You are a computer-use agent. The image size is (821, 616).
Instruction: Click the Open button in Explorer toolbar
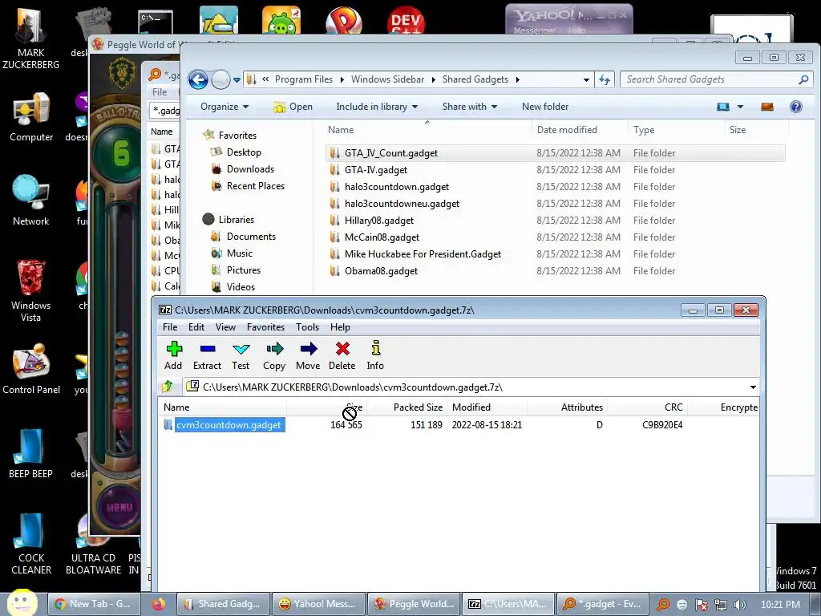coord(293,107)
